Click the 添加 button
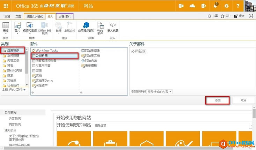256x150 pixels. tap(218, 100)
